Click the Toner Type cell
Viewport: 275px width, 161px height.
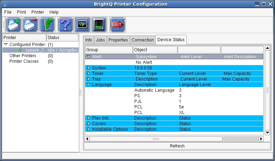[x=146, y=74]
